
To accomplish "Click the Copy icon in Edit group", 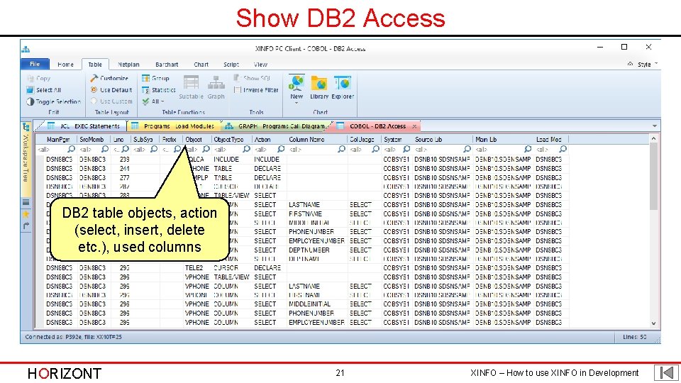I will pos(30,79).
